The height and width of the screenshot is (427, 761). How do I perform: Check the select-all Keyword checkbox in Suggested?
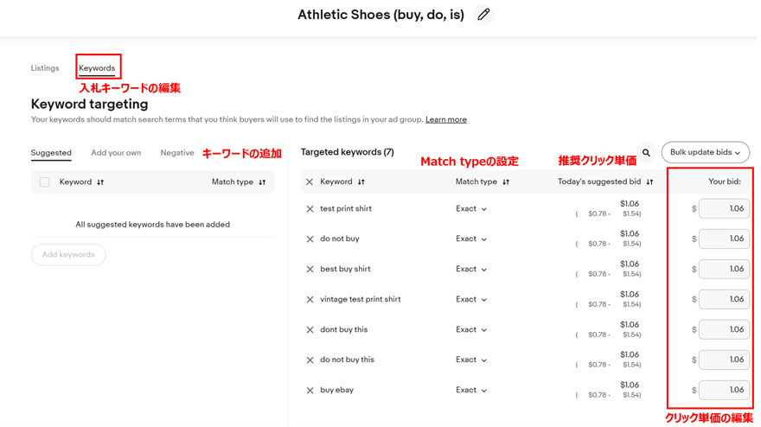pyautogui.click(x=44, y=182)
